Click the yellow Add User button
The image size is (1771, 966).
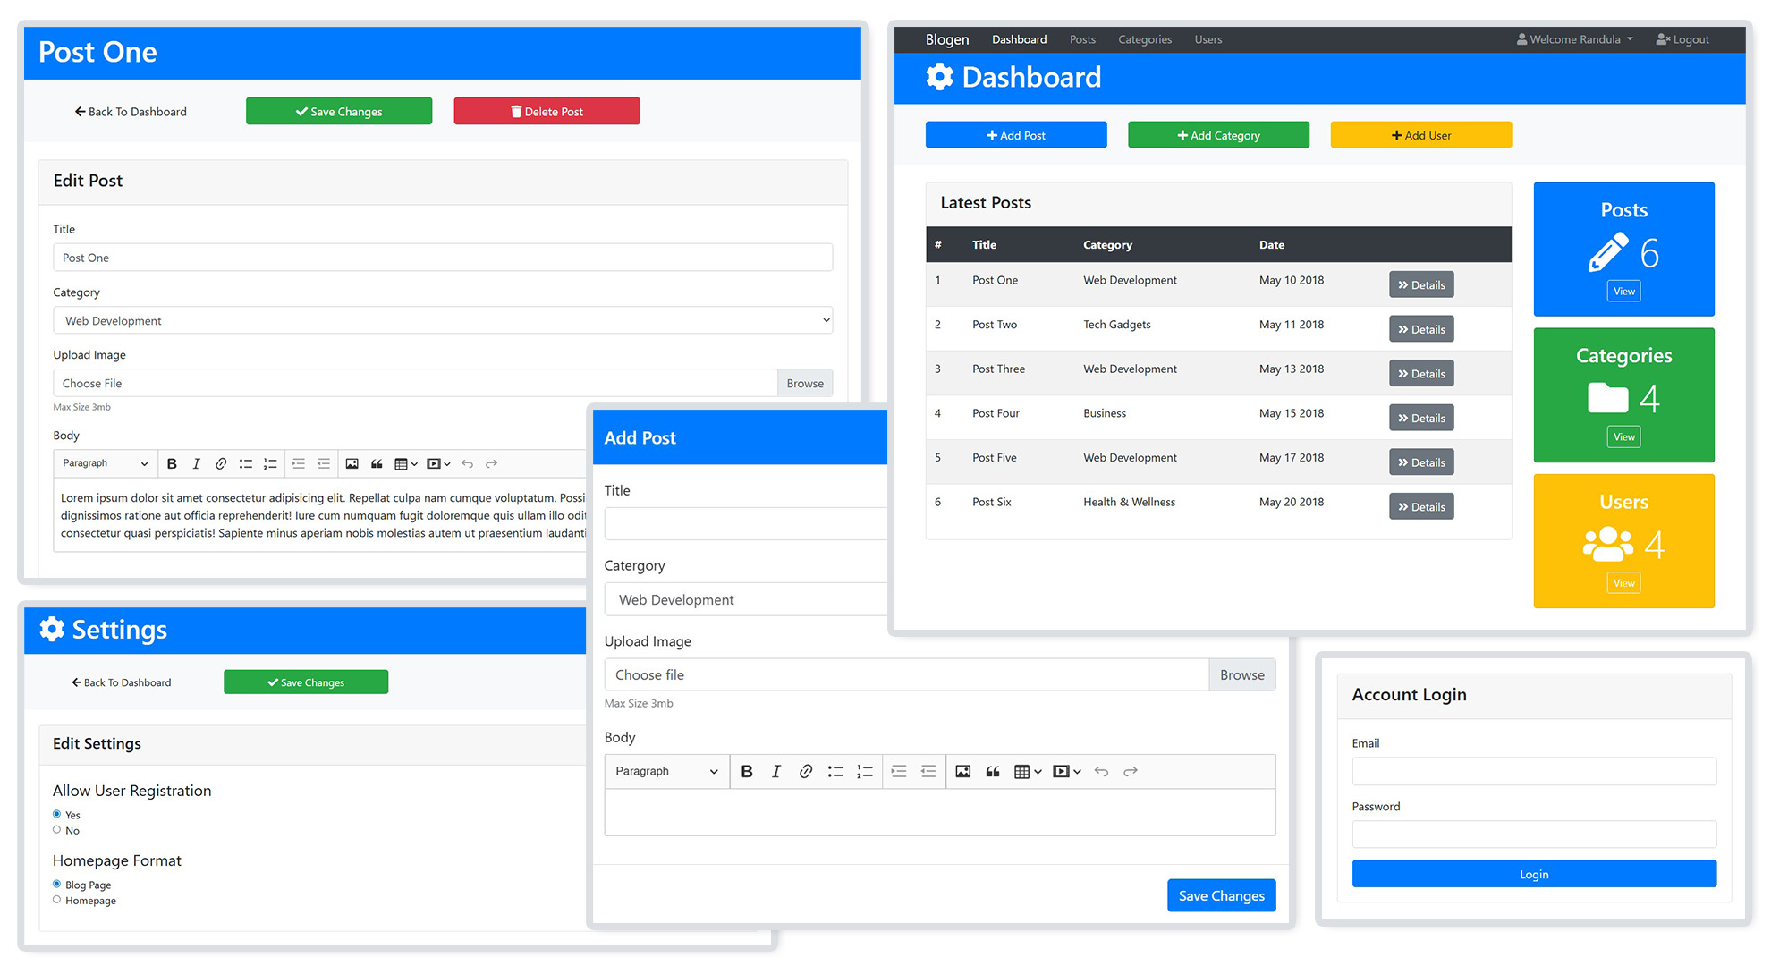(1420, 135)
